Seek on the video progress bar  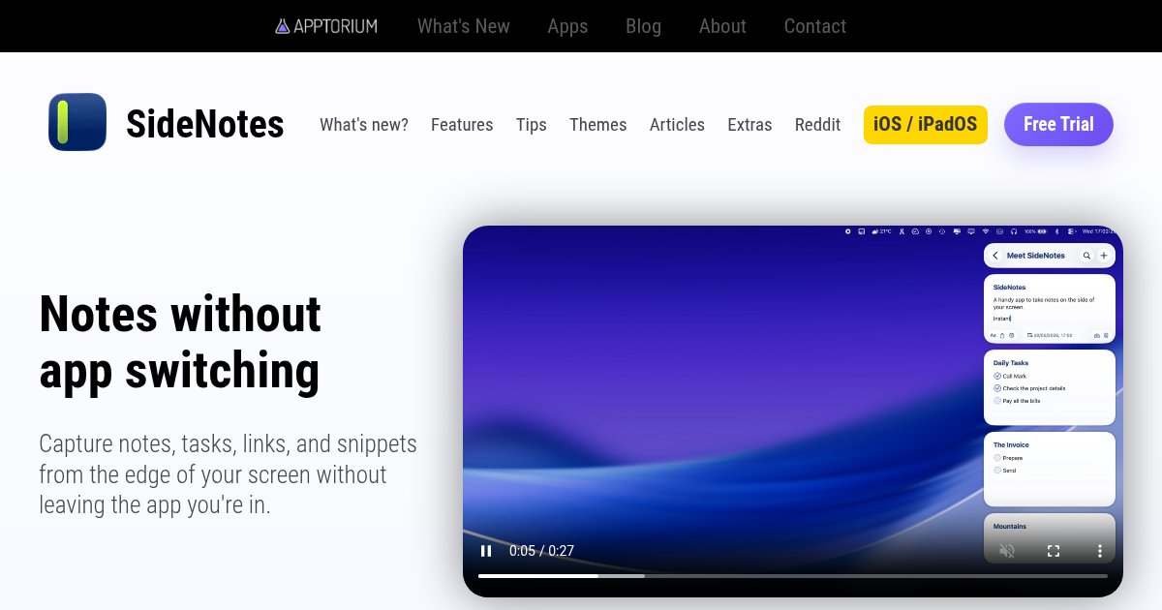(793, 576)
